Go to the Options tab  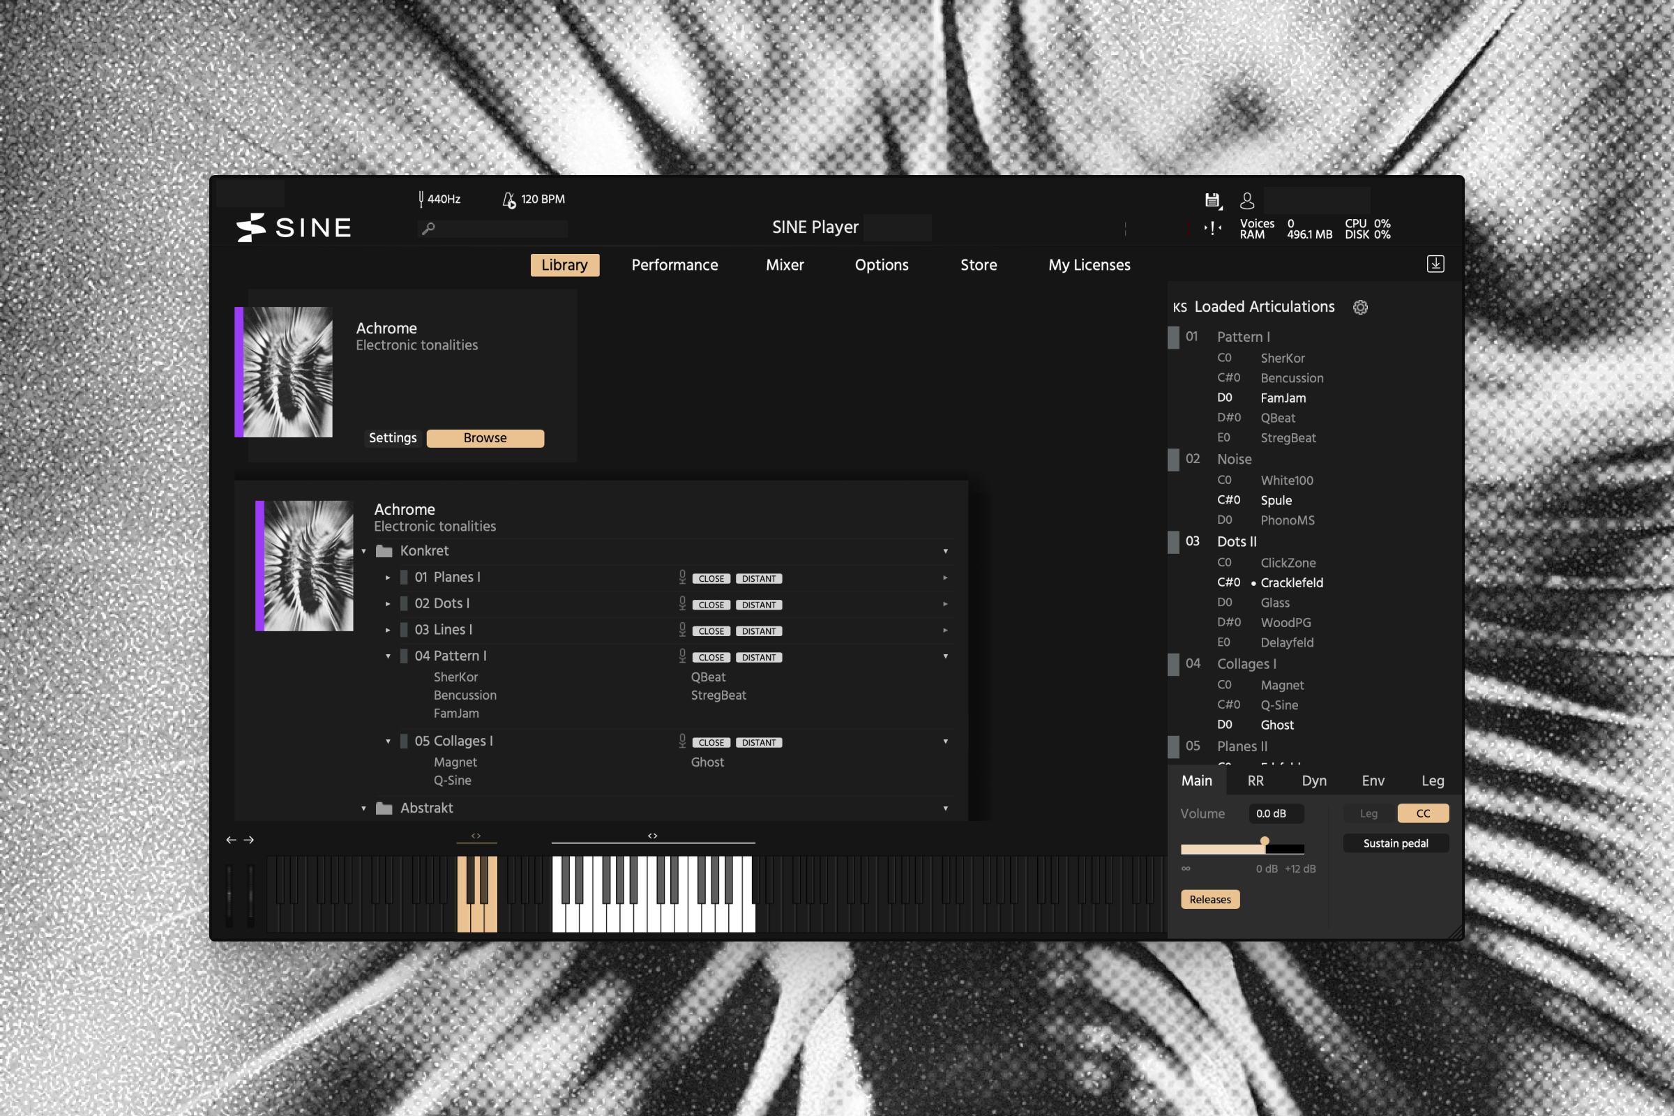pos(881,265)
